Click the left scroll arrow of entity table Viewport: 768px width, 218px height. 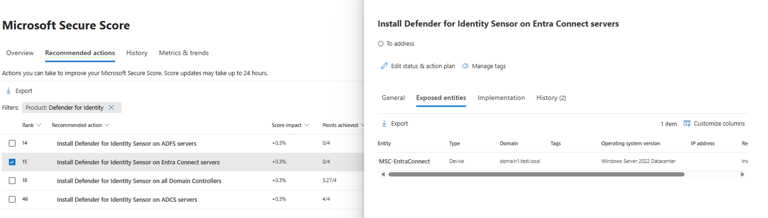coord(383,174)
